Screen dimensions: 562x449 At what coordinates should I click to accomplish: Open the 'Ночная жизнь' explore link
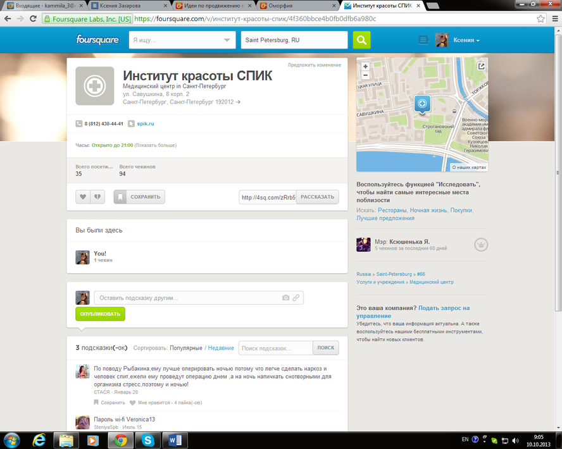point(428,210)
